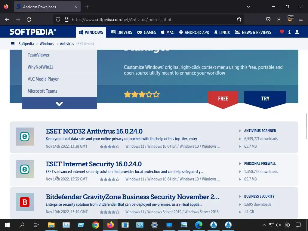Open the user account icon

297,32
